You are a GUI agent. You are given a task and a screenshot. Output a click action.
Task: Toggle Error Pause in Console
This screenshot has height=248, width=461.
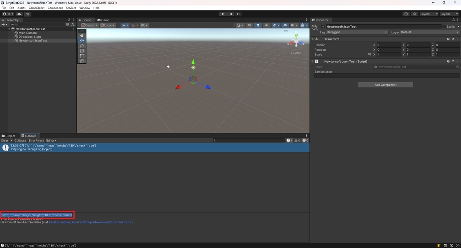pyautogui.click(x=36, y=141)
